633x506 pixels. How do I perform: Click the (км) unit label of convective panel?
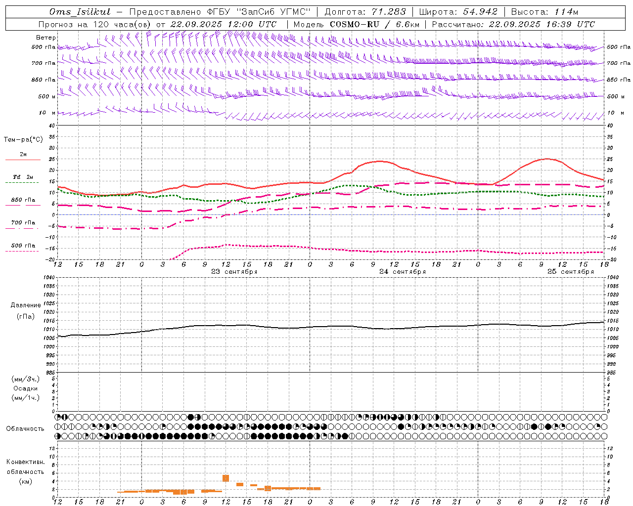[x=26, y=481]
